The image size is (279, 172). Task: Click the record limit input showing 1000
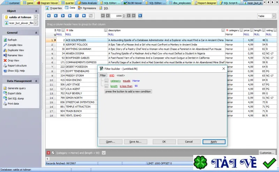coord(116,16)
